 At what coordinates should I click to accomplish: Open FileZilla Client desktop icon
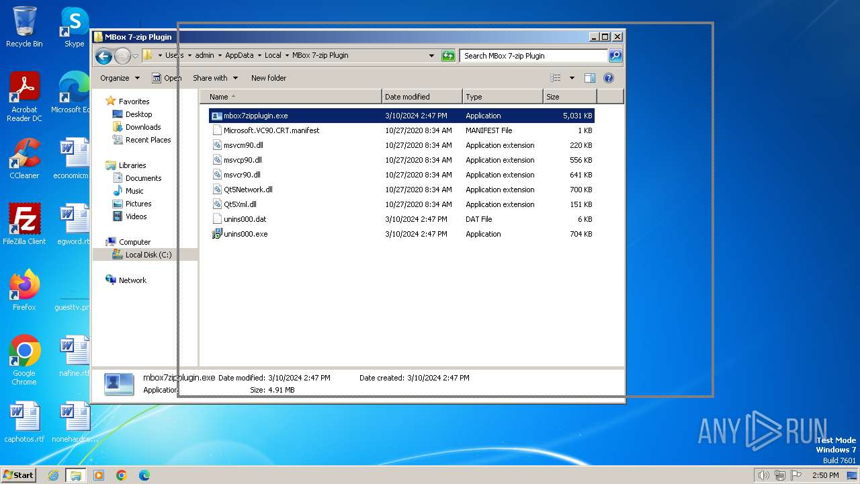24,225
